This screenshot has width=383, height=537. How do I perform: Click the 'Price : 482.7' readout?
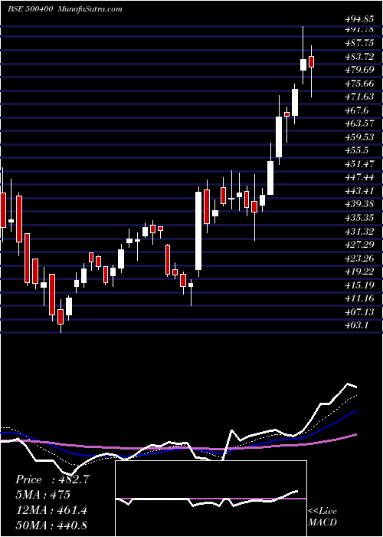tap(52, 479)
